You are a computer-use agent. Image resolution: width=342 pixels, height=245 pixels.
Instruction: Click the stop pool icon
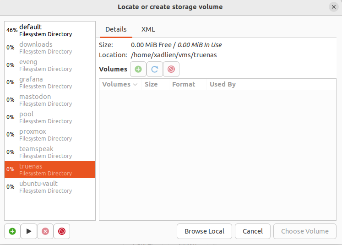(45, 231)
